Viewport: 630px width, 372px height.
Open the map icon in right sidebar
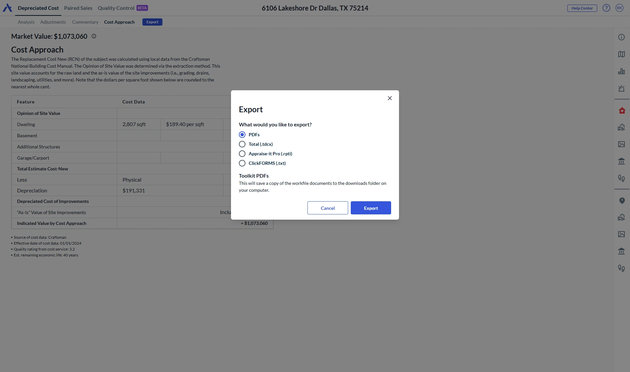coord(621,54)
